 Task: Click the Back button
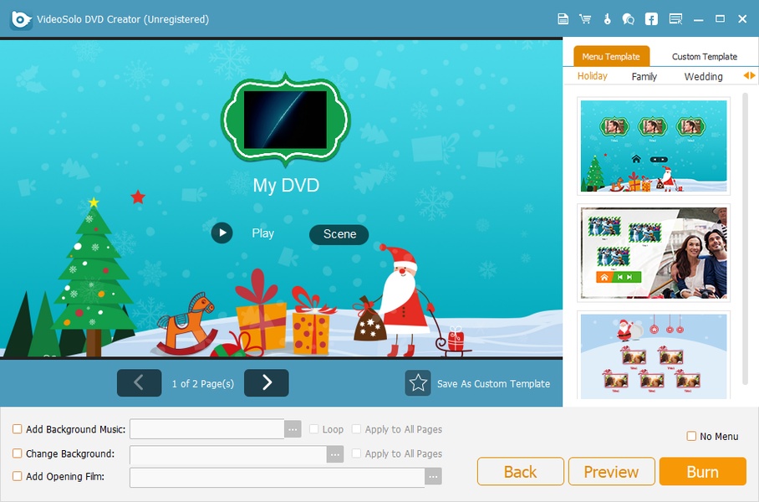521,472
